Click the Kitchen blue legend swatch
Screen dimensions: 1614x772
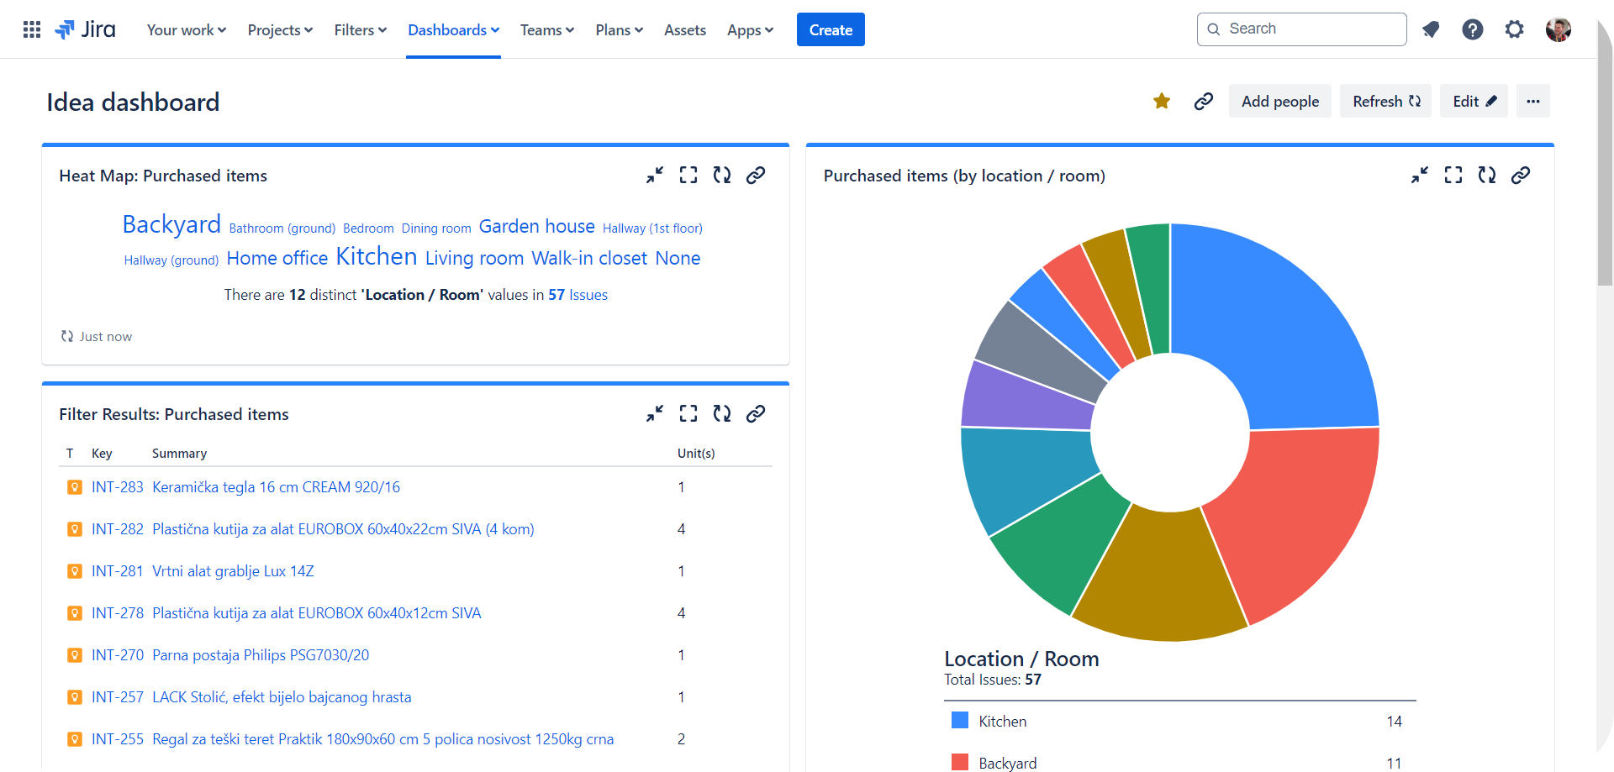point(960,721)
